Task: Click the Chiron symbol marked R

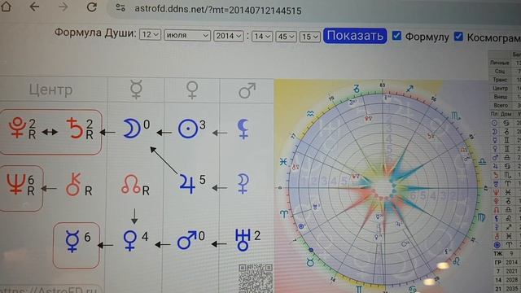Action: tap(73, 185)
